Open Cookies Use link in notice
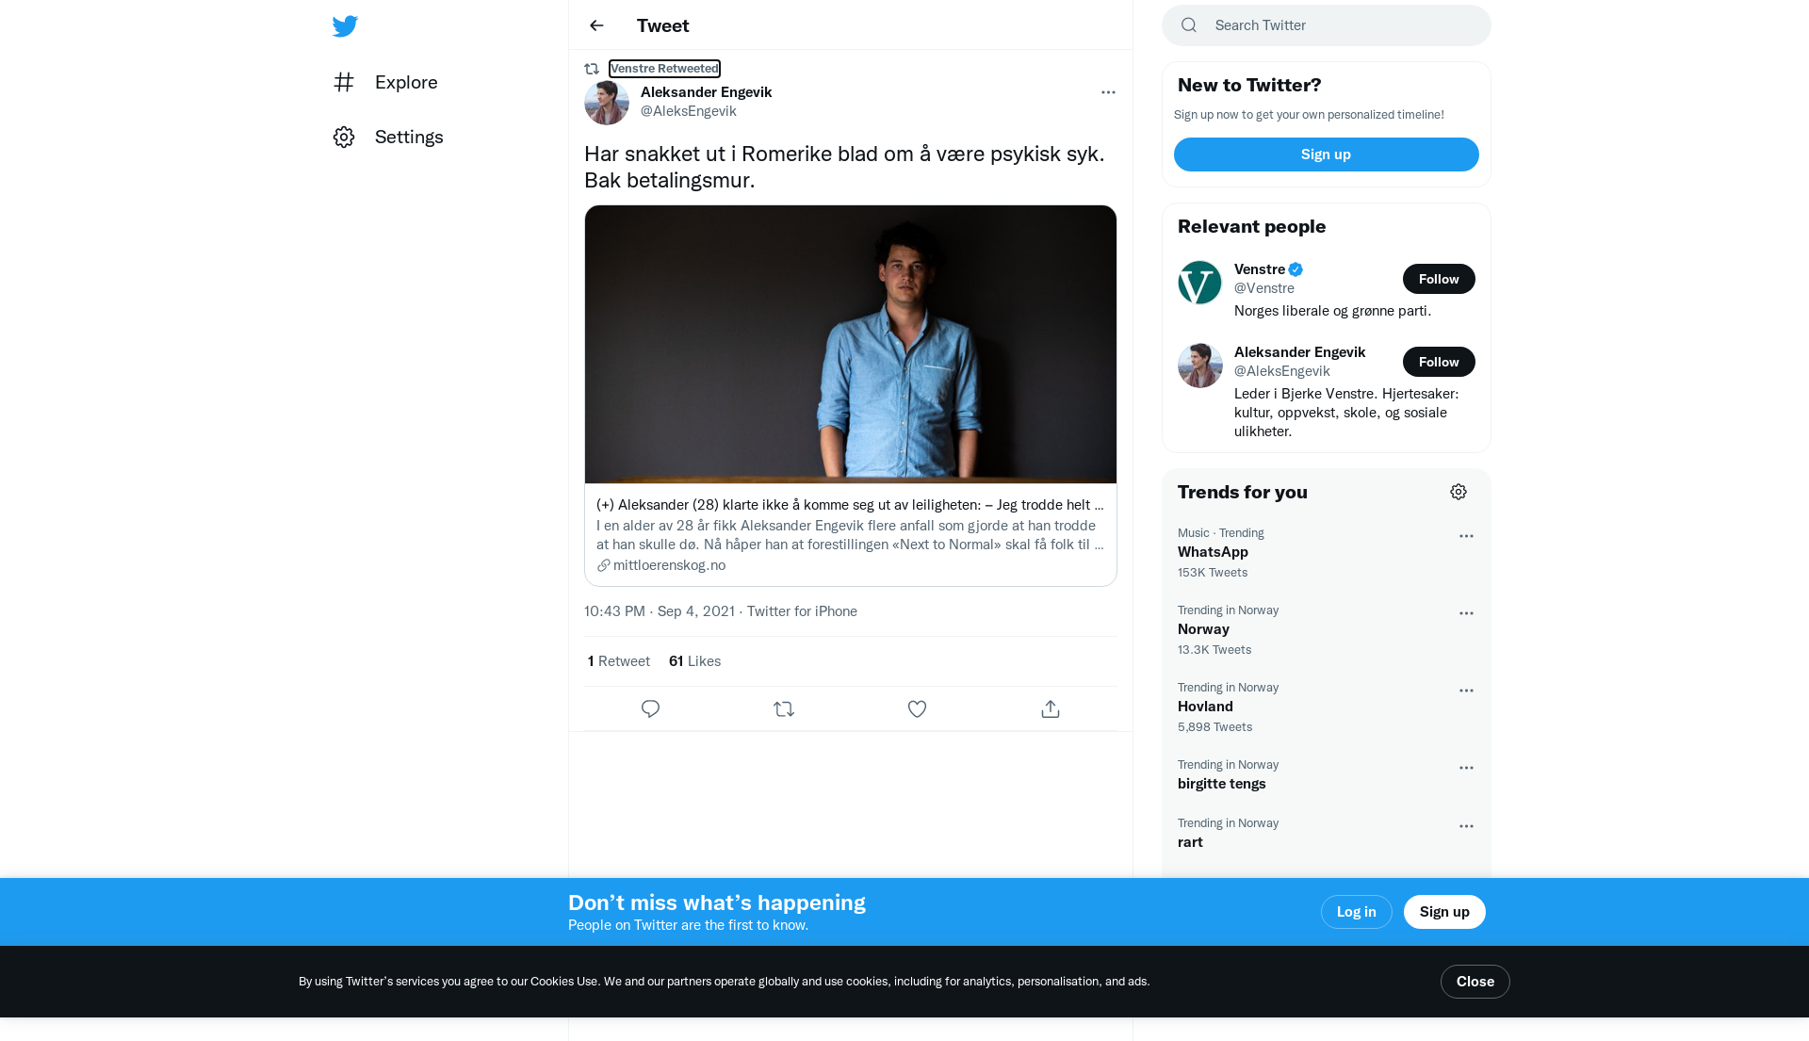Image resolution: width=1809 pixels, height=1041 pixels. (x=563, y=982)
